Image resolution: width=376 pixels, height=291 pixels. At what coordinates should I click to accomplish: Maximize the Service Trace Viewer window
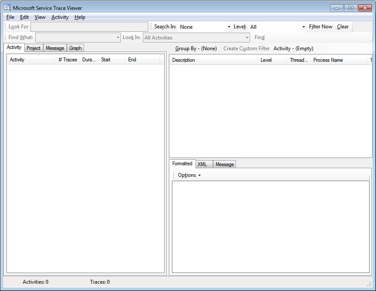351,8
